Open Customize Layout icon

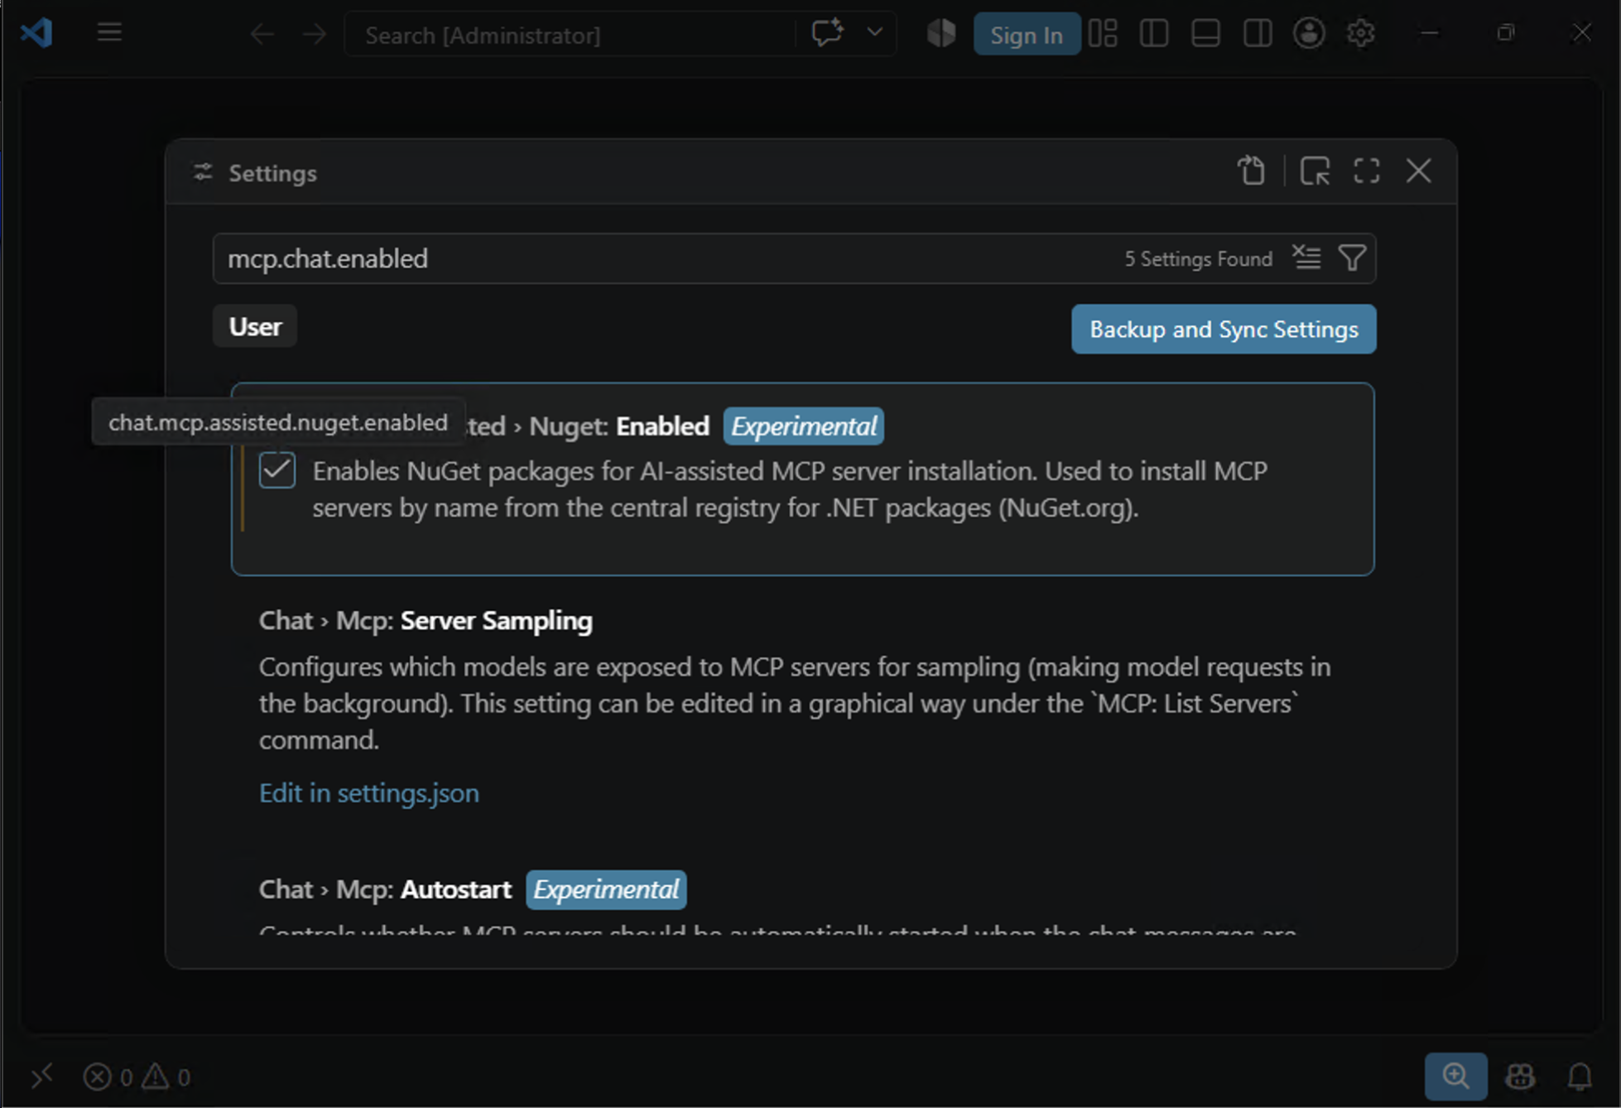coord(1103,34)
